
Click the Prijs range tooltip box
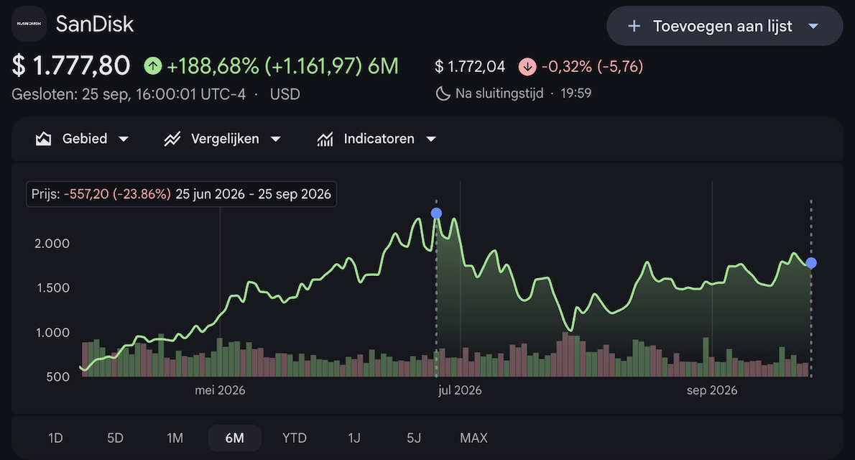(x=182, y=194)
